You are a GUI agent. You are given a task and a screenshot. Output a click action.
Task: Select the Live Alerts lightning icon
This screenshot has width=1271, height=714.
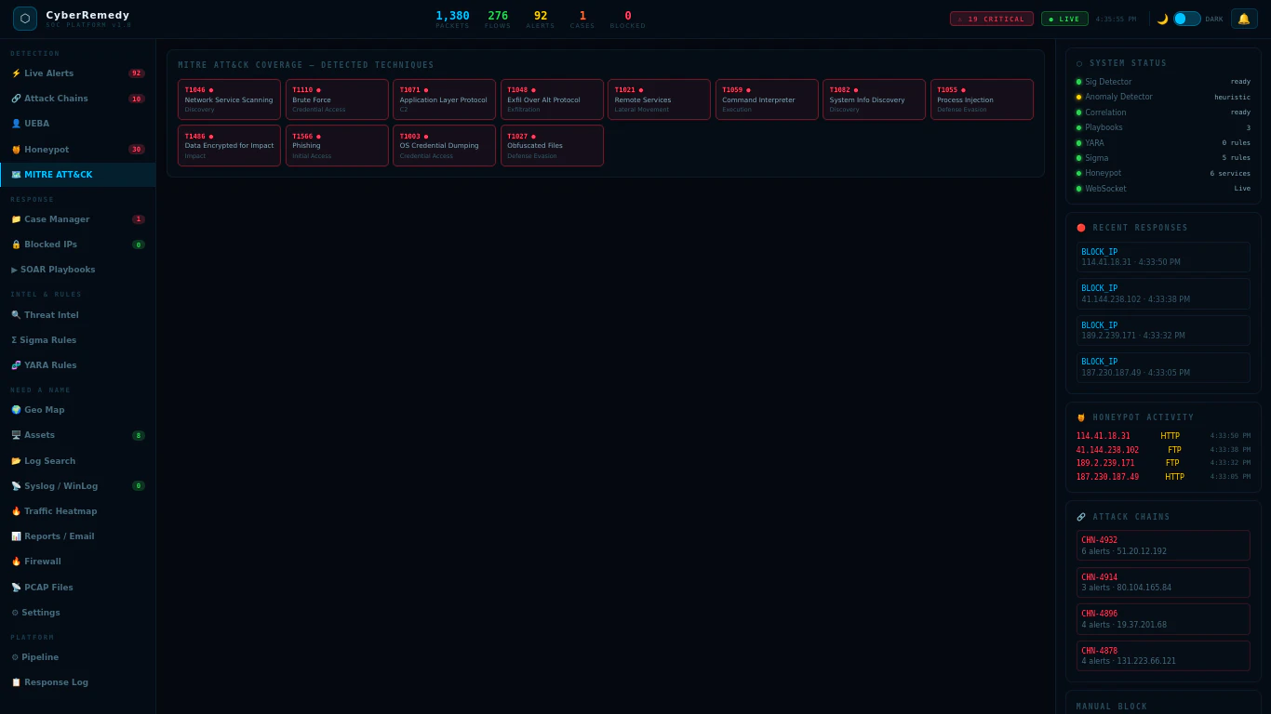pyautogui.click(x=15, y=73)
